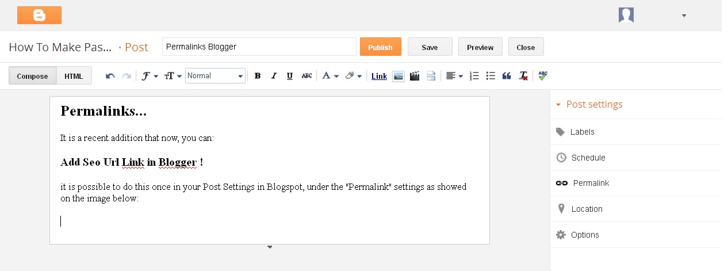
Task: Click the insert jump break icon
Action: [431, 76]
